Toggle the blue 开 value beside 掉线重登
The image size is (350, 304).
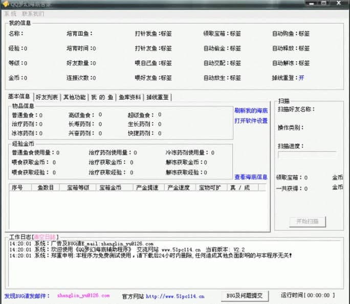coord(301,78)
